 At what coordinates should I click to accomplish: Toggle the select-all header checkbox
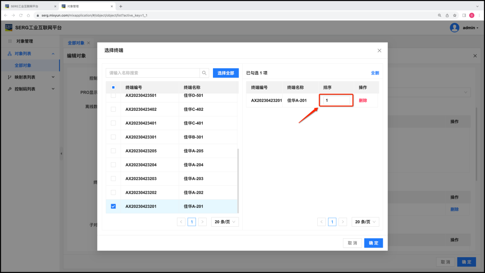coord(113,87)
